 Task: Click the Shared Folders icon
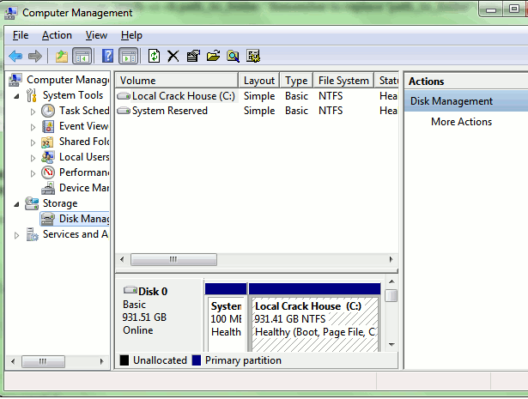pos(47,142)
